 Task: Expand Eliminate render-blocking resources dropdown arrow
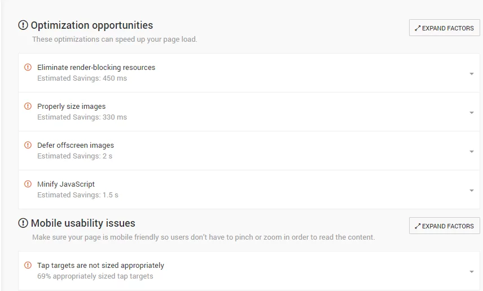coord(471,74)
